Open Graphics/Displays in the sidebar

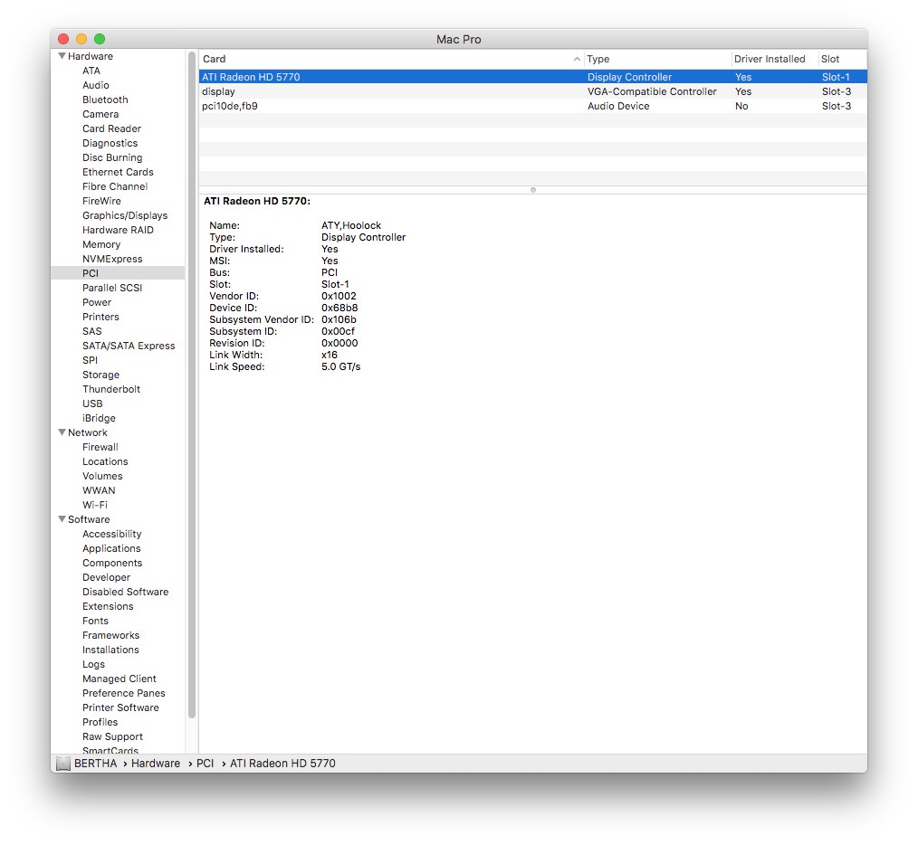click(125, 215)
